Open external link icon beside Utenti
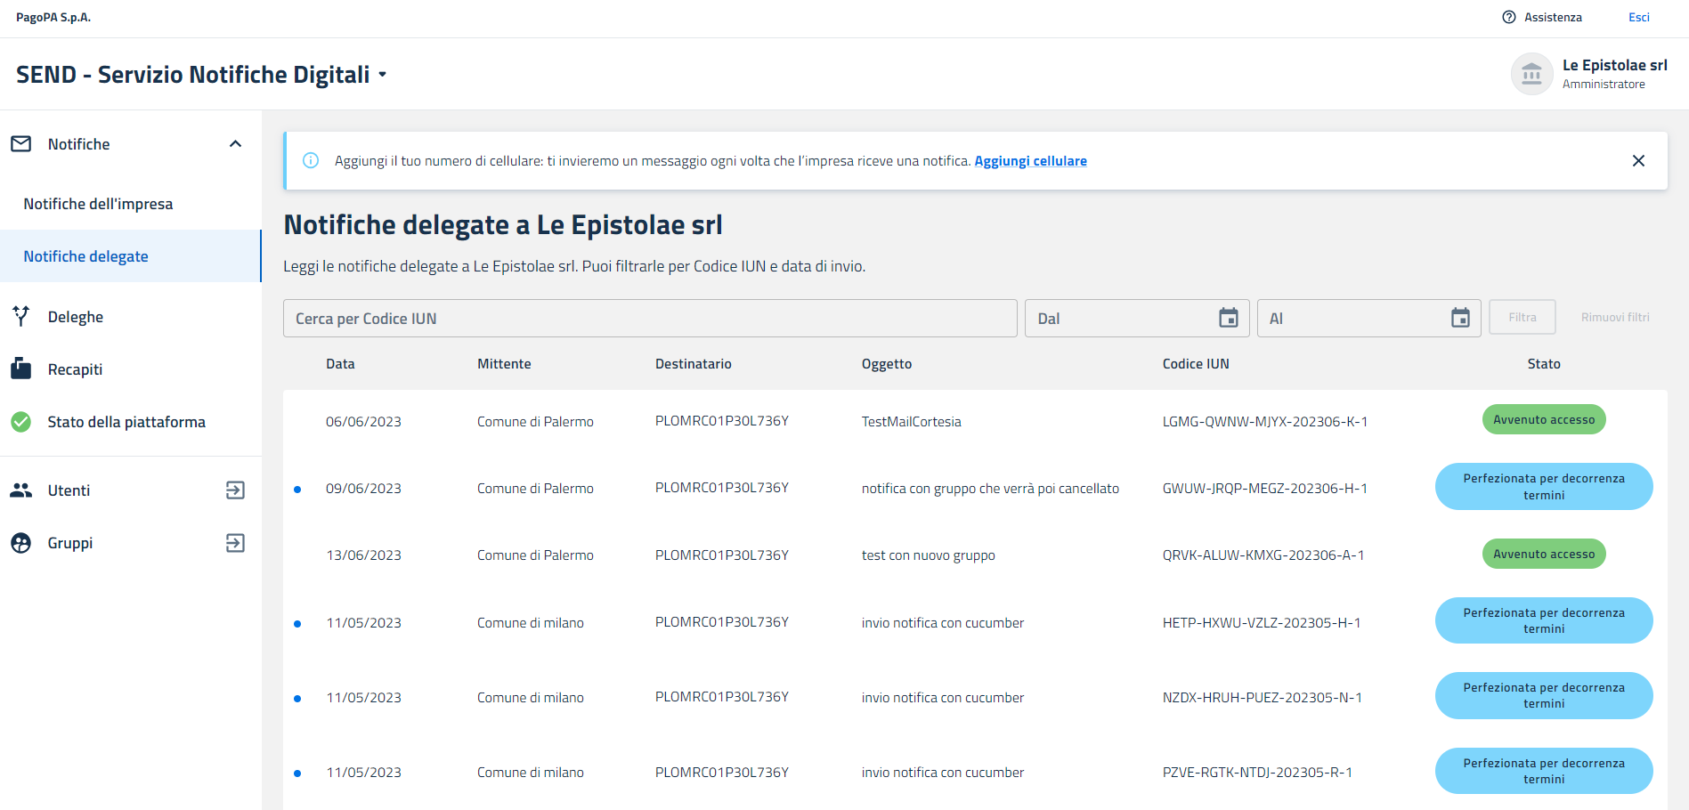The height and width of the screenshot is (810, 1689). pos(235,490)
